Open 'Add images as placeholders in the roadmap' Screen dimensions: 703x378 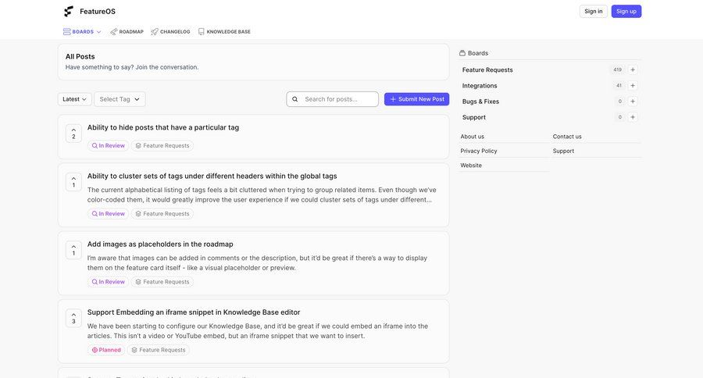point(160,244)
